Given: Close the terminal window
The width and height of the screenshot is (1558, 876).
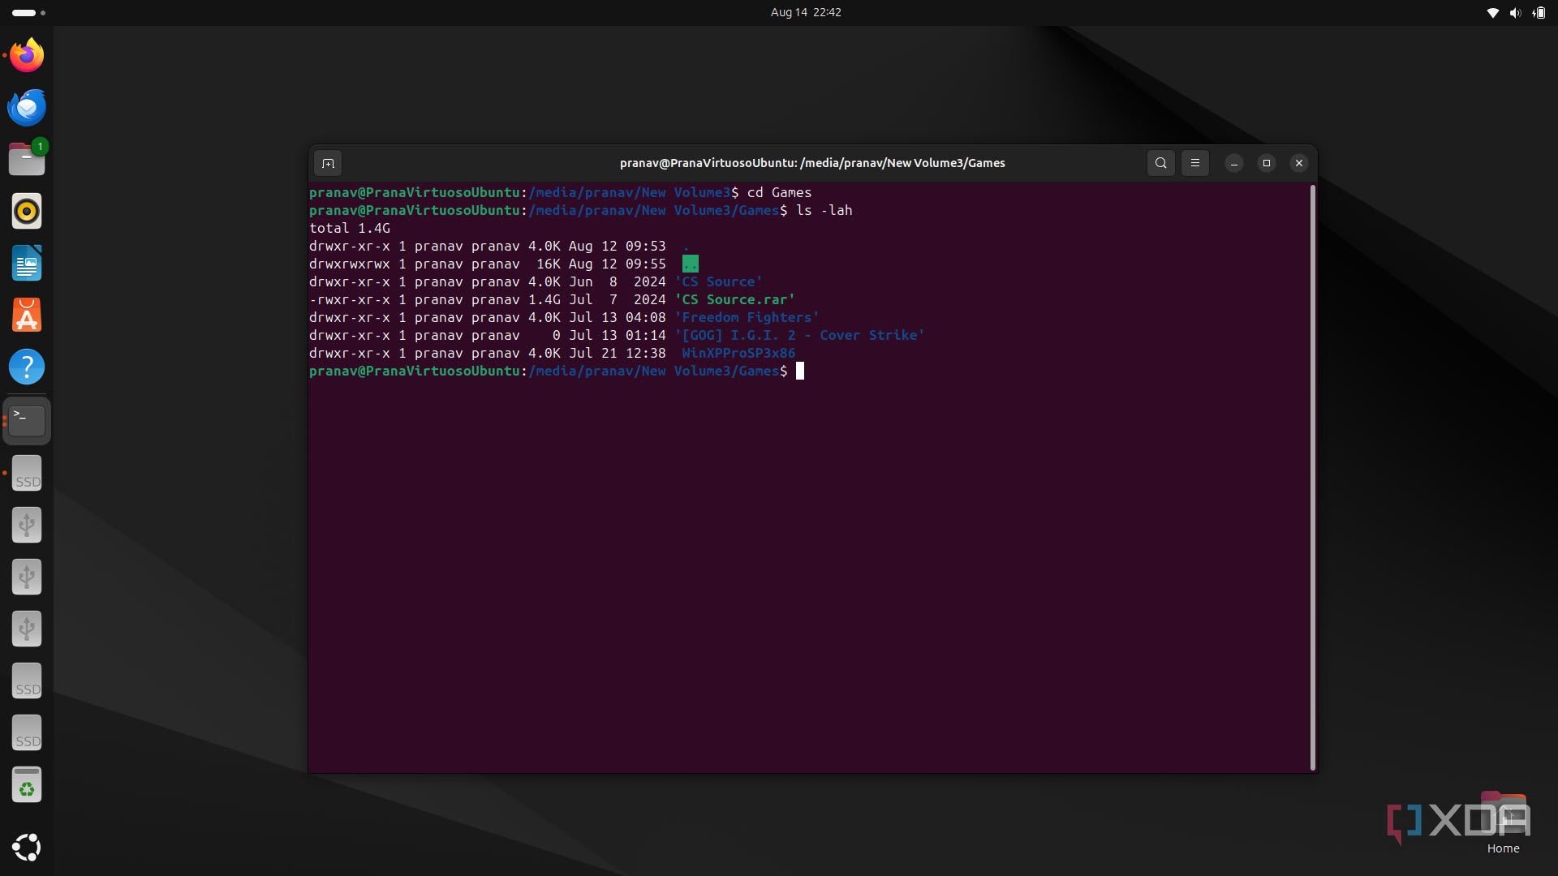Looking at the screenshot, I should (x=1299, y=163).
